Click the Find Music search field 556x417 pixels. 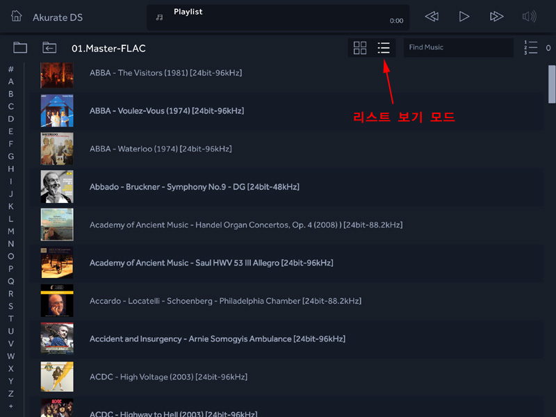tap(459, 47)
